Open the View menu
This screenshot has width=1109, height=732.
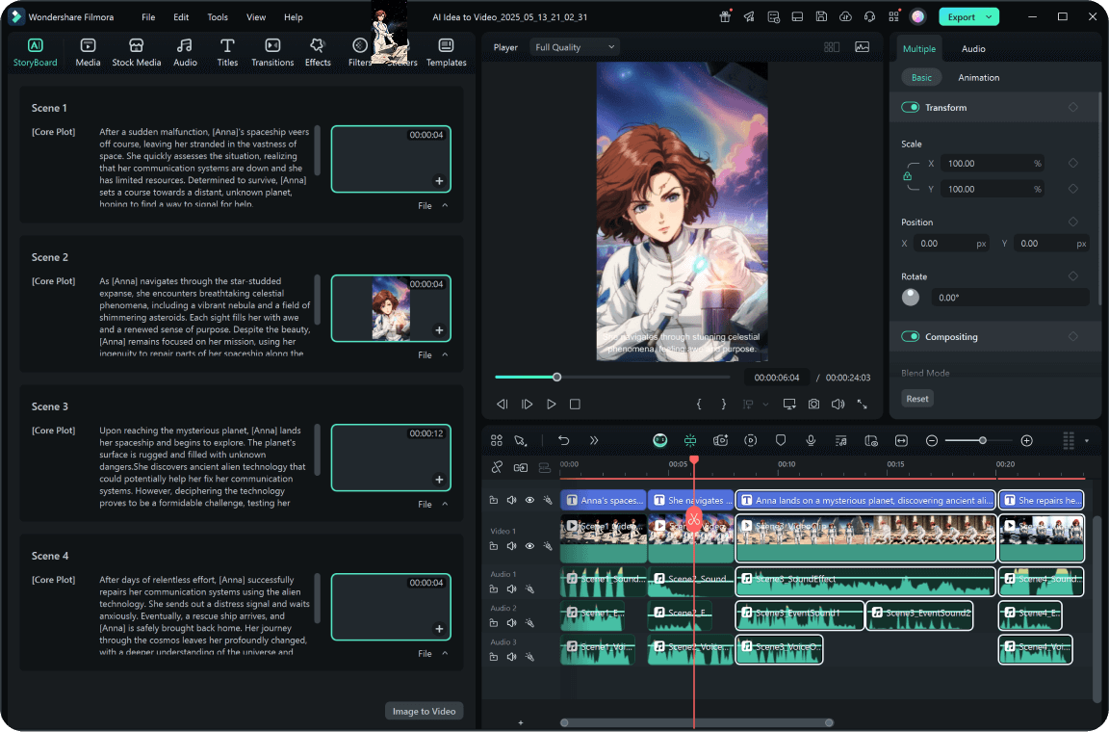coord(256,17)
